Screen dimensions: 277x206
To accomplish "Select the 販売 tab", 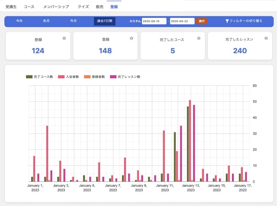I will [100, 7].
